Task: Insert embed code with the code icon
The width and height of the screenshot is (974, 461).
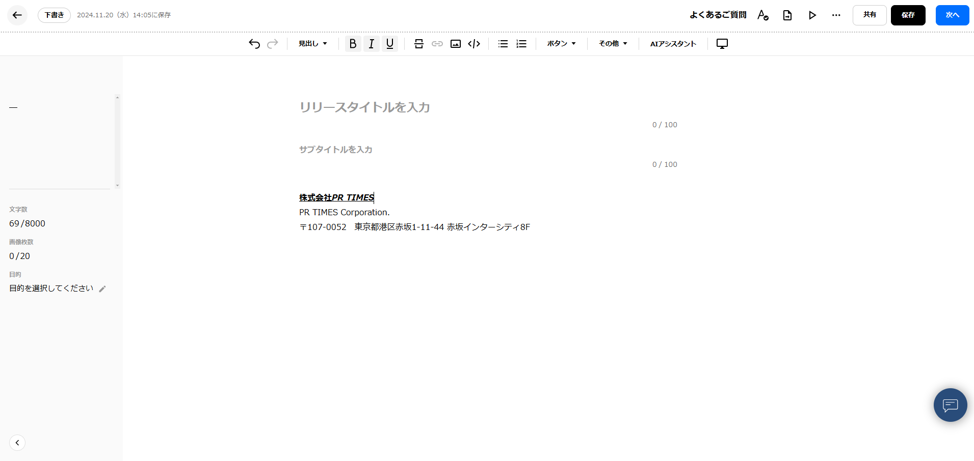Action: coord(474,44)
